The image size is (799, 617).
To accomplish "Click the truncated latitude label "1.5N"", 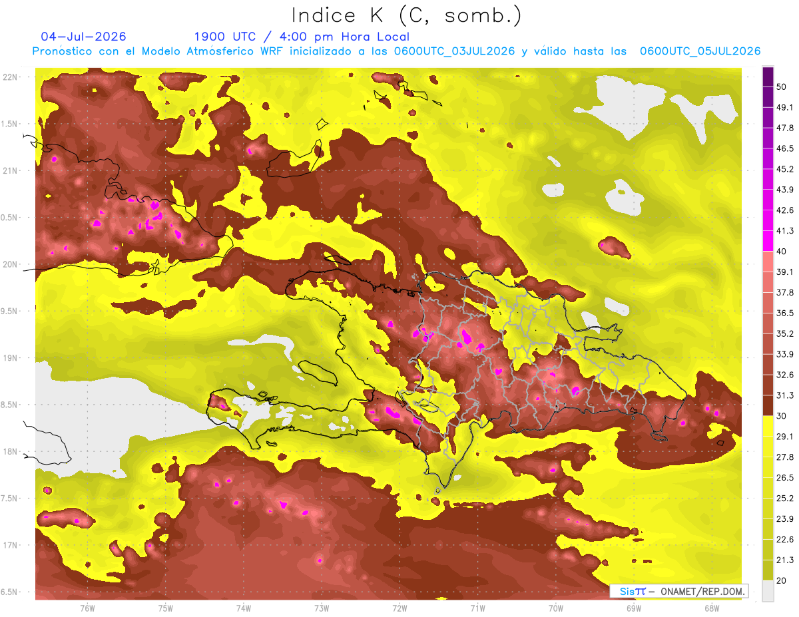I will tap(10, 124).
